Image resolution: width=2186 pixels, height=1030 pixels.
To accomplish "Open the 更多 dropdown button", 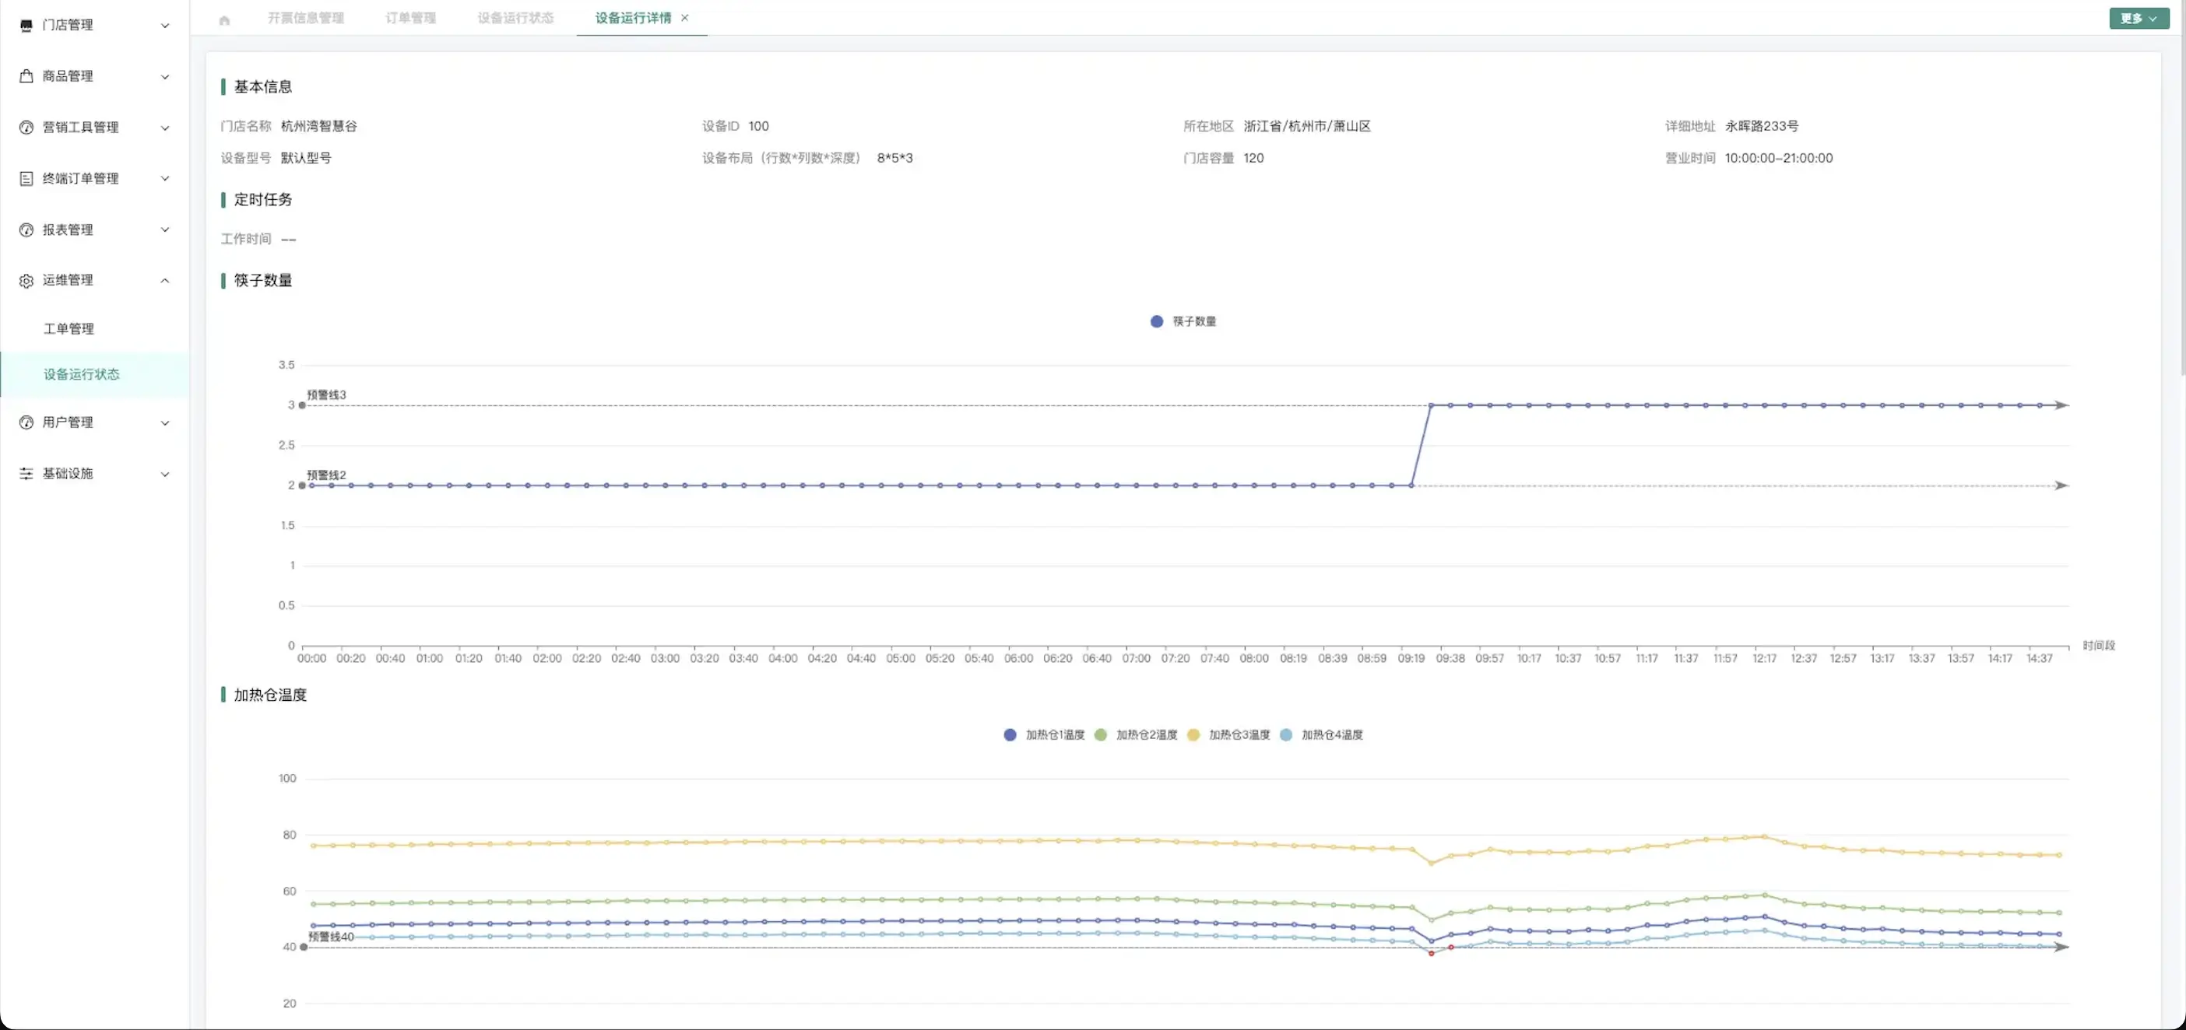I will 2139,18.
